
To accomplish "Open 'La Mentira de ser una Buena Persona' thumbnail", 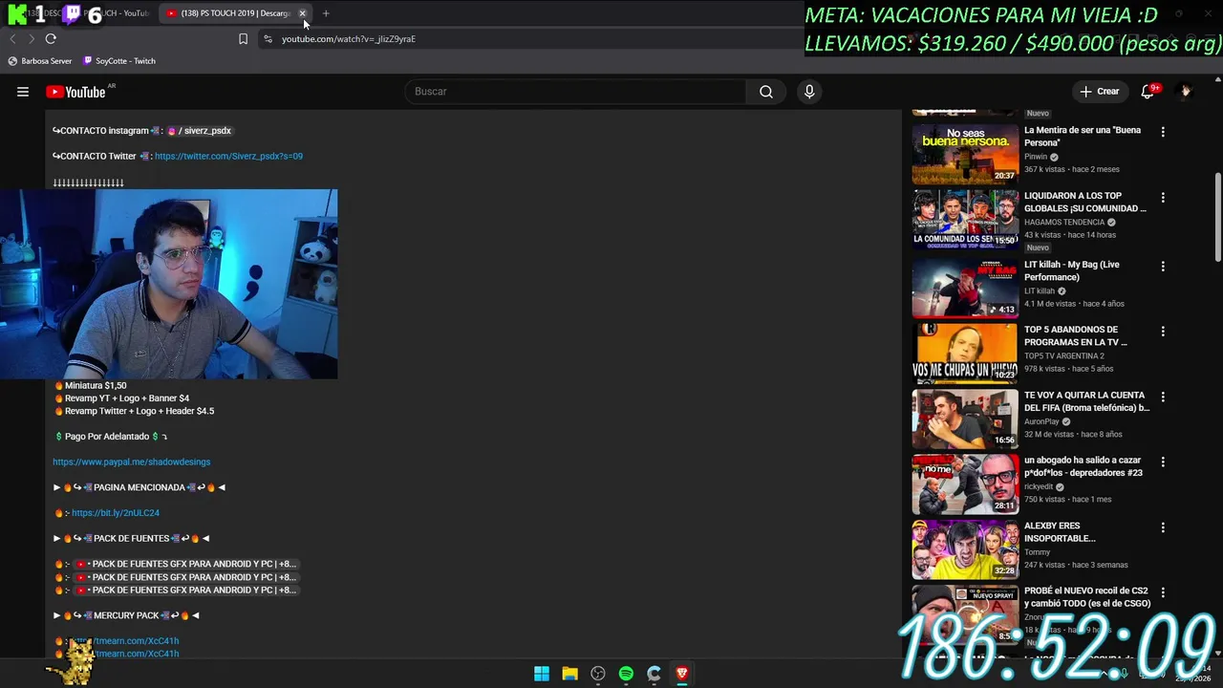I will [965, 154].
